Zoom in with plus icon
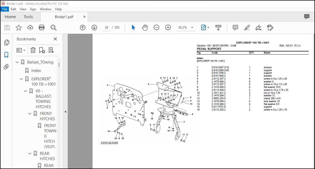The width and height of the screenshot is (315, 169). [168, 28]
